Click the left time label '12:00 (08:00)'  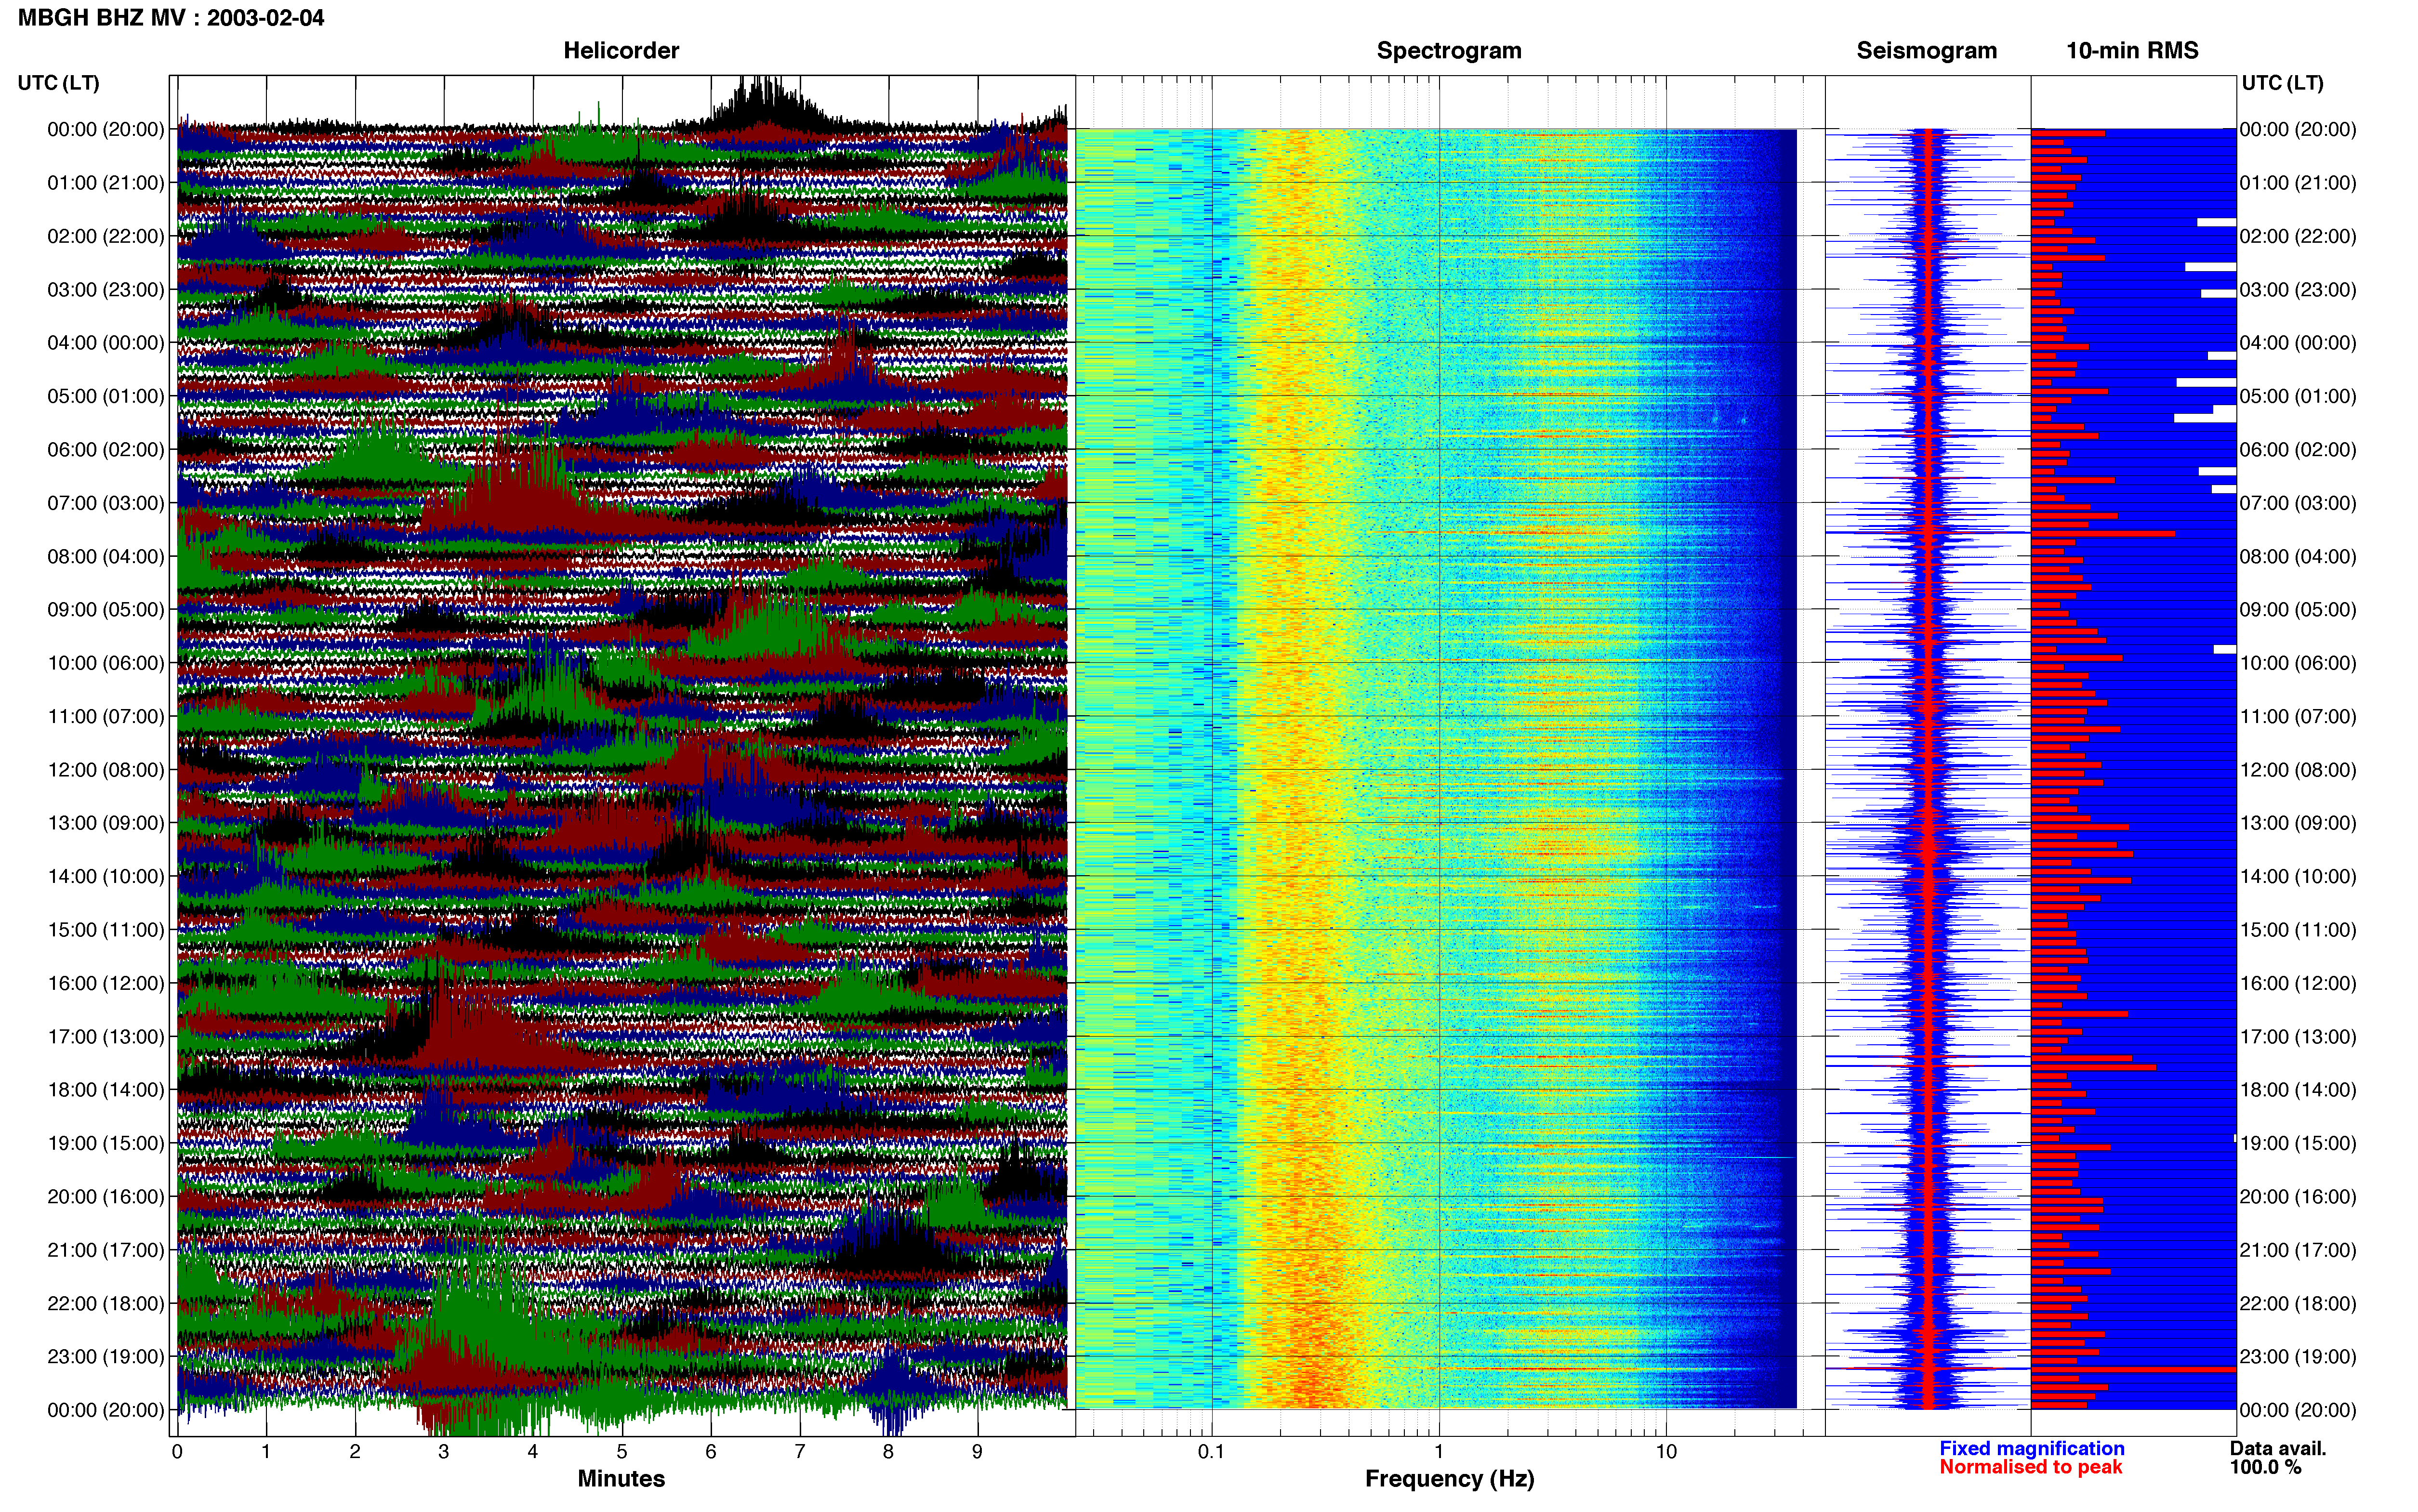click(106, 770)
